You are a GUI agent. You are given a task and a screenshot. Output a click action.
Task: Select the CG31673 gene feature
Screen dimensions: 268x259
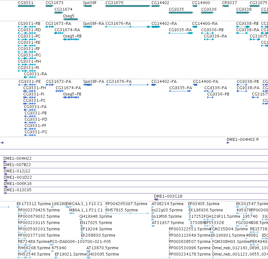(49, 6)
